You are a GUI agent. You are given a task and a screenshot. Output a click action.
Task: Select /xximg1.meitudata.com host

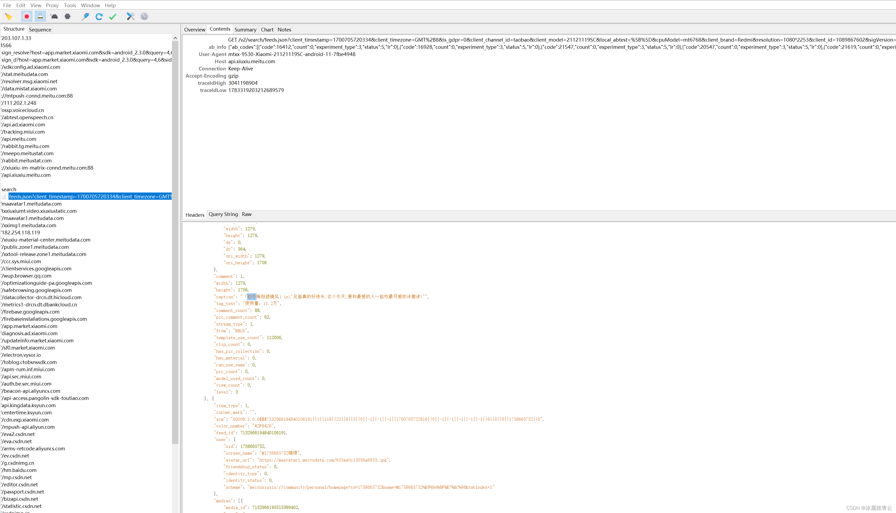click(29, 226)
